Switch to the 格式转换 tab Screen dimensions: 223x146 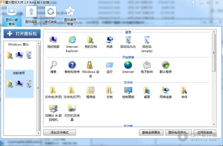tap(51, 15)
